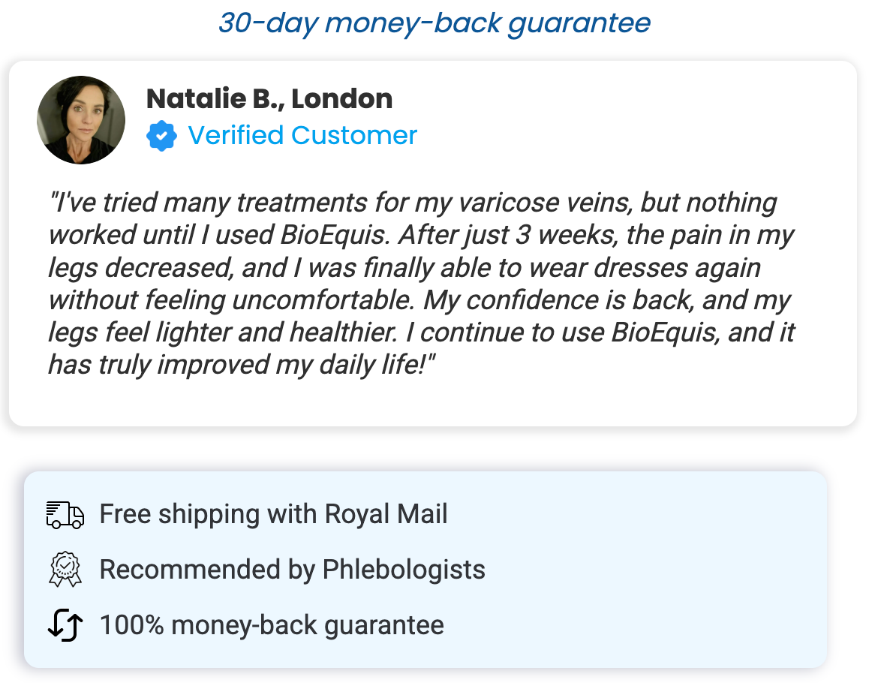Click the review line starting "worked until I used"

[420, 235]
